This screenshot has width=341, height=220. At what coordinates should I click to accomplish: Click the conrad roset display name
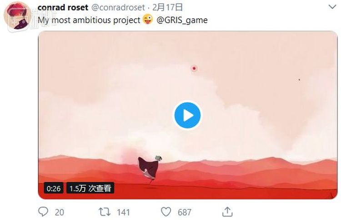[63, 7]
